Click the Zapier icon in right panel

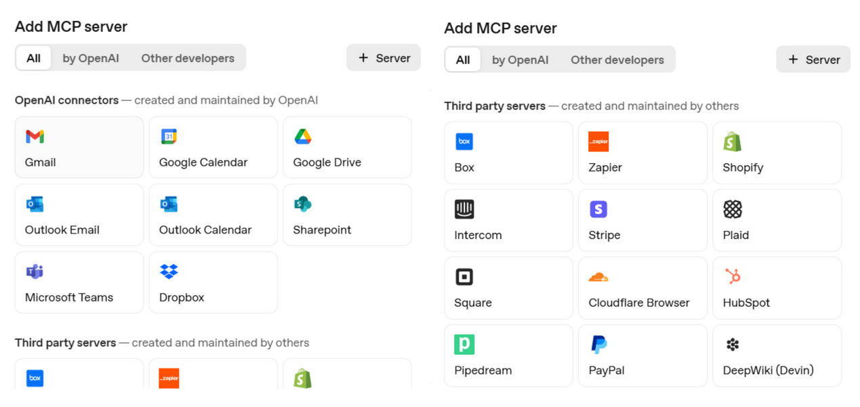click(x=598, y=142)
